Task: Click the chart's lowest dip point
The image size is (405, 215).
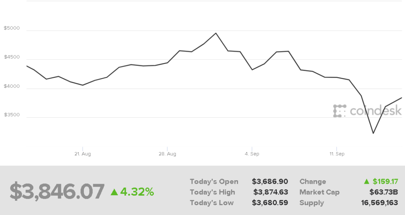Action: (x=373, y=133)
